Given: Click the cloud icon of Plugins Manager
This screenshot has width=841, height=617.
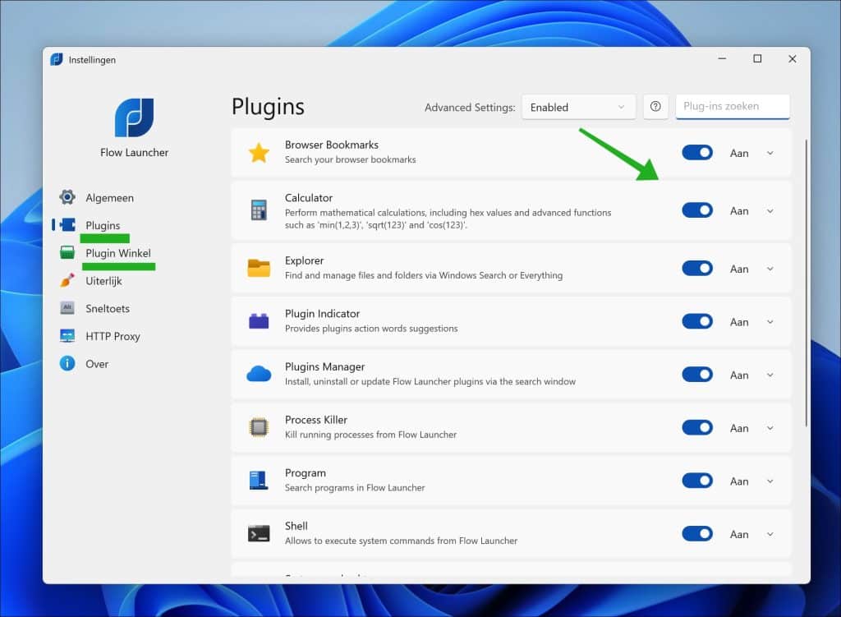Looking at the screenshot, I should [x=259, y=374].
